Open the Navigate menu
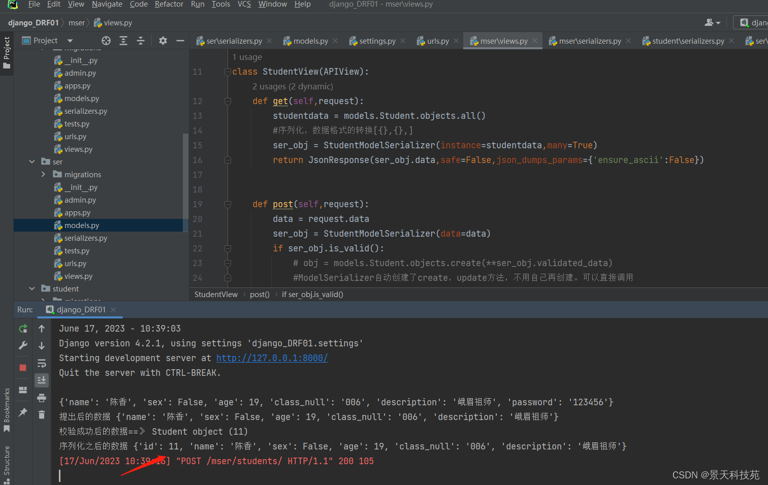 click(107, 4)
